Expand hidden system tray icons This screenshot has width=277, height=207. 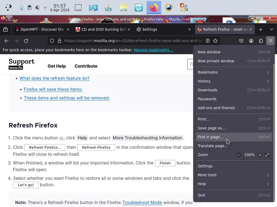coord(45,8)
